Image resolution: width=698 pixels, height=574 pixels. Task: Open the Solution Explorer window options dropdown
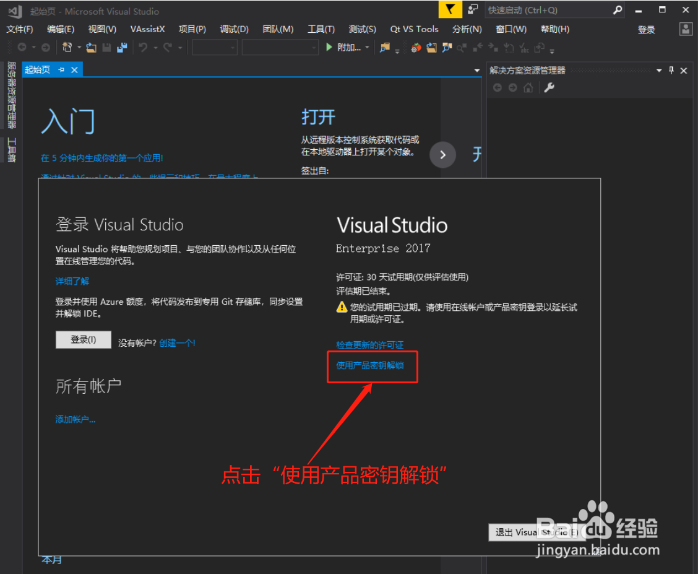click(x=659, y=71)
